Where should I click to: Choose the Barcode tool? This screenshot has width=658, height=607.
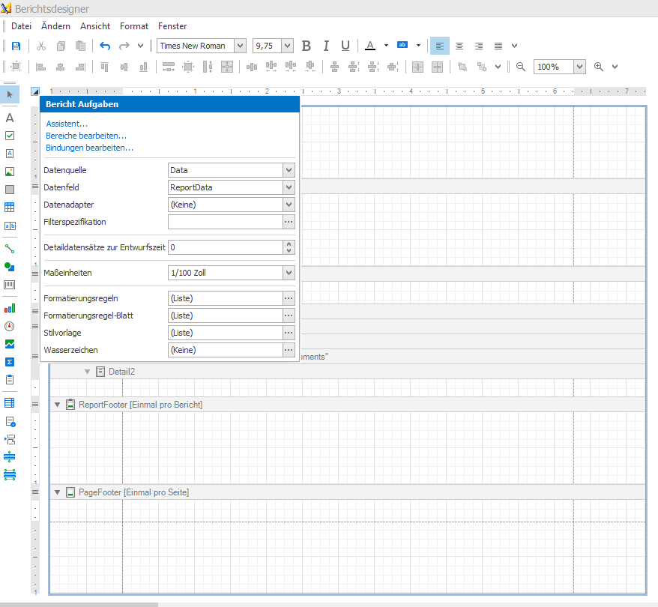[10, 285]
